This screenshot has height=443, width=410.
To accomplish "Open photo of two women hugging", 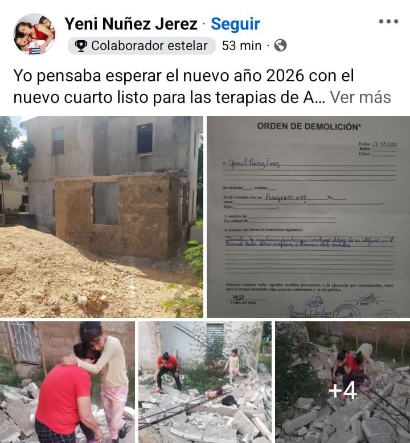I will tap(67, 382).
